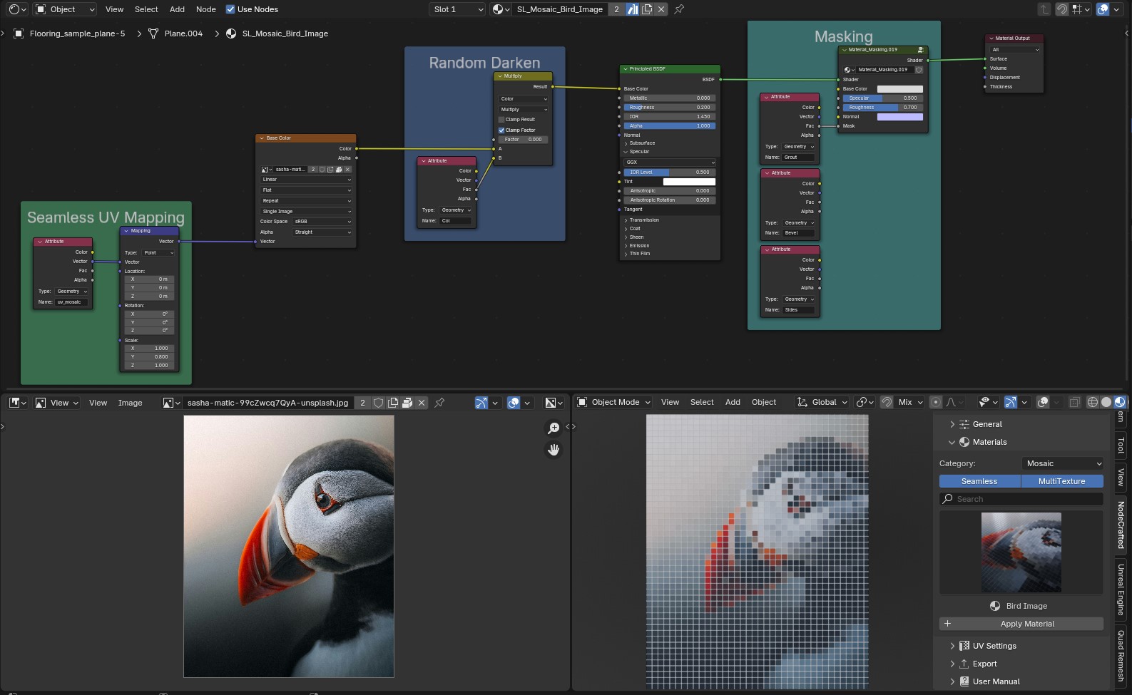Disable Clamp Factor in the Multiply node
Image resolution: width=1132 pixels, height=695 pixels.
click(x=501, y=130)
